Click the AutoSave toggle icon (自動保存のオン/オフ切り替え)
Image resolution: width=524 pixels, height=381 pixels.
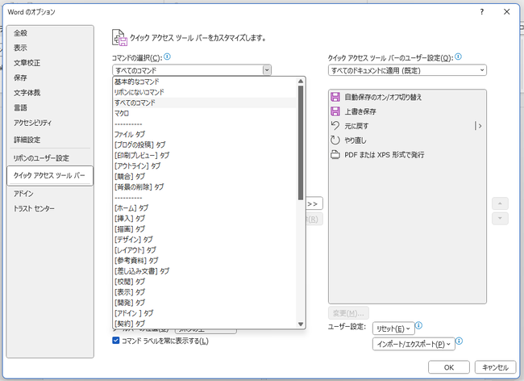coord(335,97)
